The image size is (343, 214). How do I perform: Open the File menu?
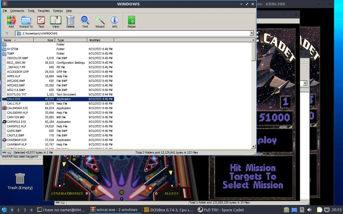click(5, 11)
